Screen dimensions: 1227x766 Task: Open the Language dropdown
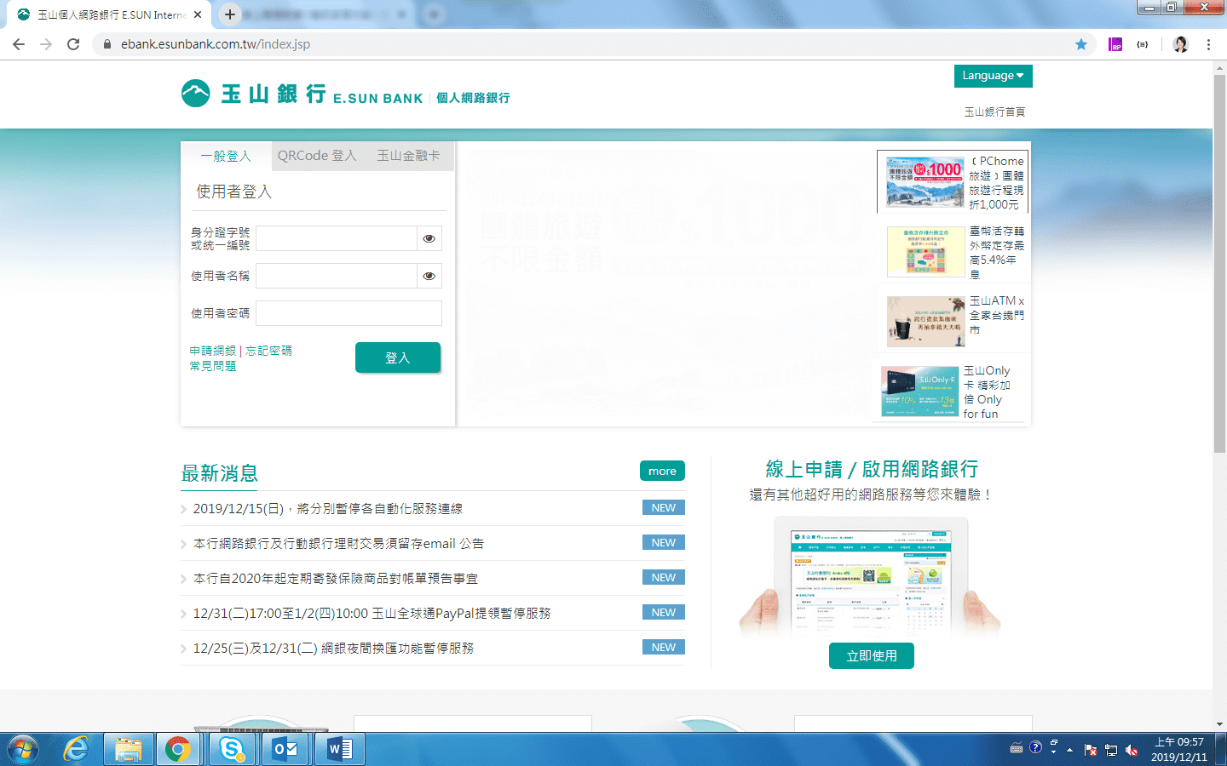coord(994,76)
